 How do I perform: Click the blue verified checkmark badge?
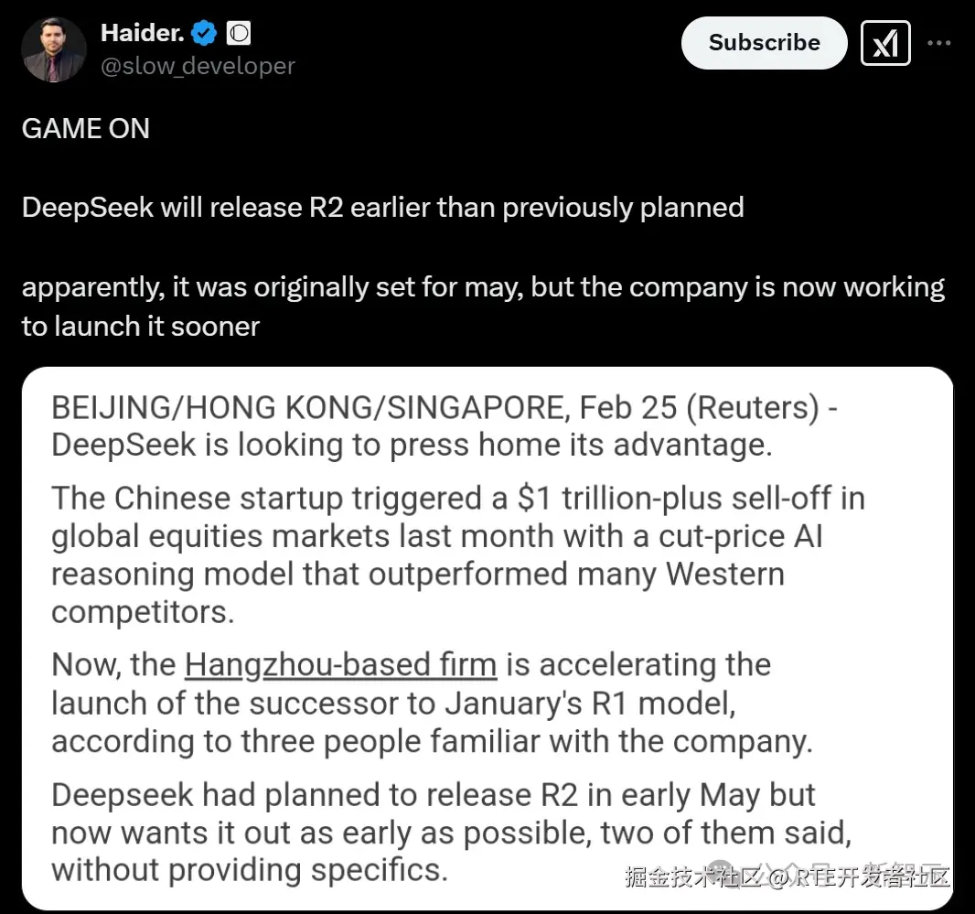pyautogui.click(x=204, y=33)
